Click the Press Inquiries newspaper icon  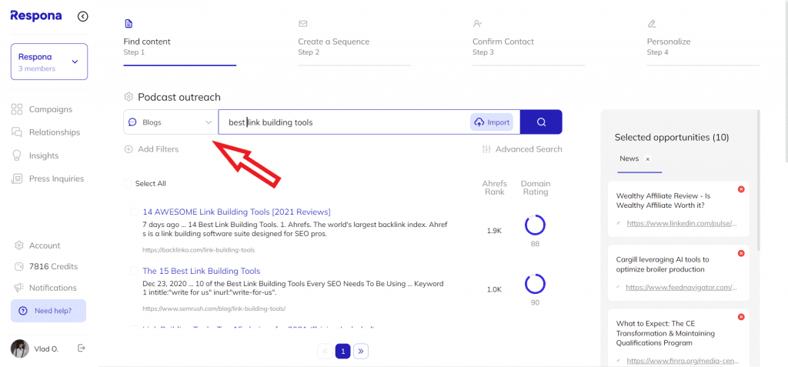[x=17, y=178]
